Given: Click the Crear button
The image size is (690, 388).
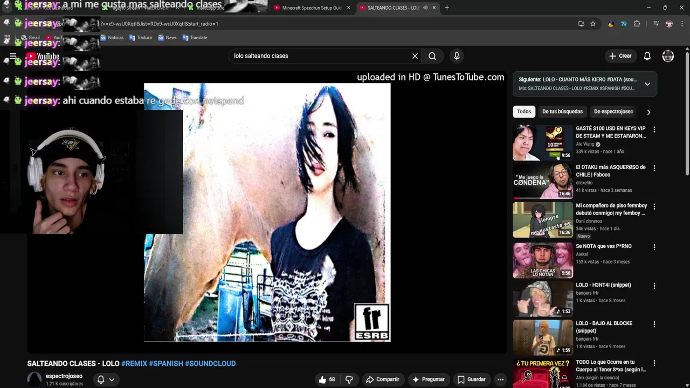Looking at the screenshot, I should (620, 56).
